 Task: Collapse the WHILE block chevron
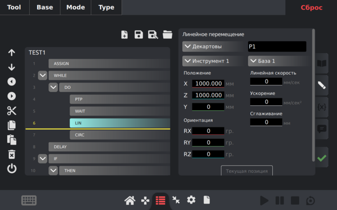click(x=43, y=75)
